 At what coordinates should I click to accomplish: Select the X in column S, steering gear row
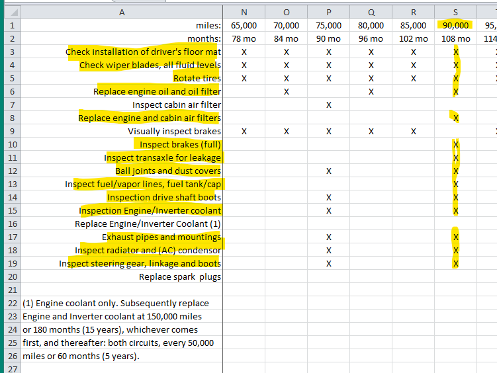455,264
